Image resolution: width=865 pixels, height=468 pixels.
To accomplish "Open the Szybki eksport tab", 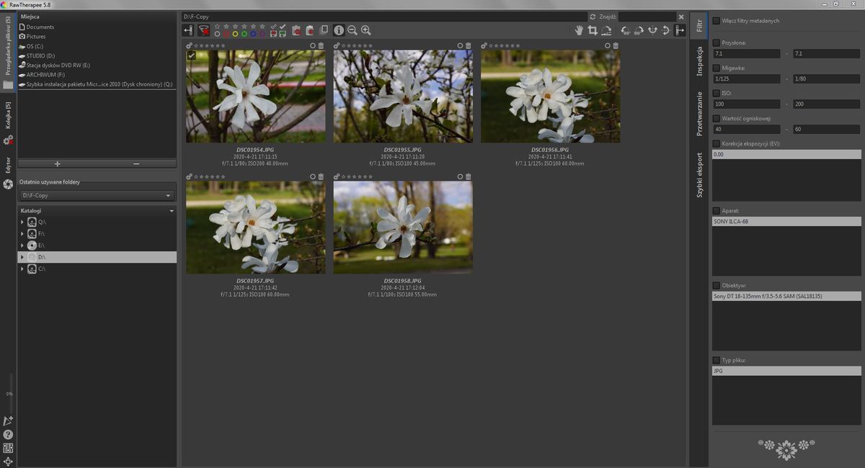I will (x=698, y=175).
